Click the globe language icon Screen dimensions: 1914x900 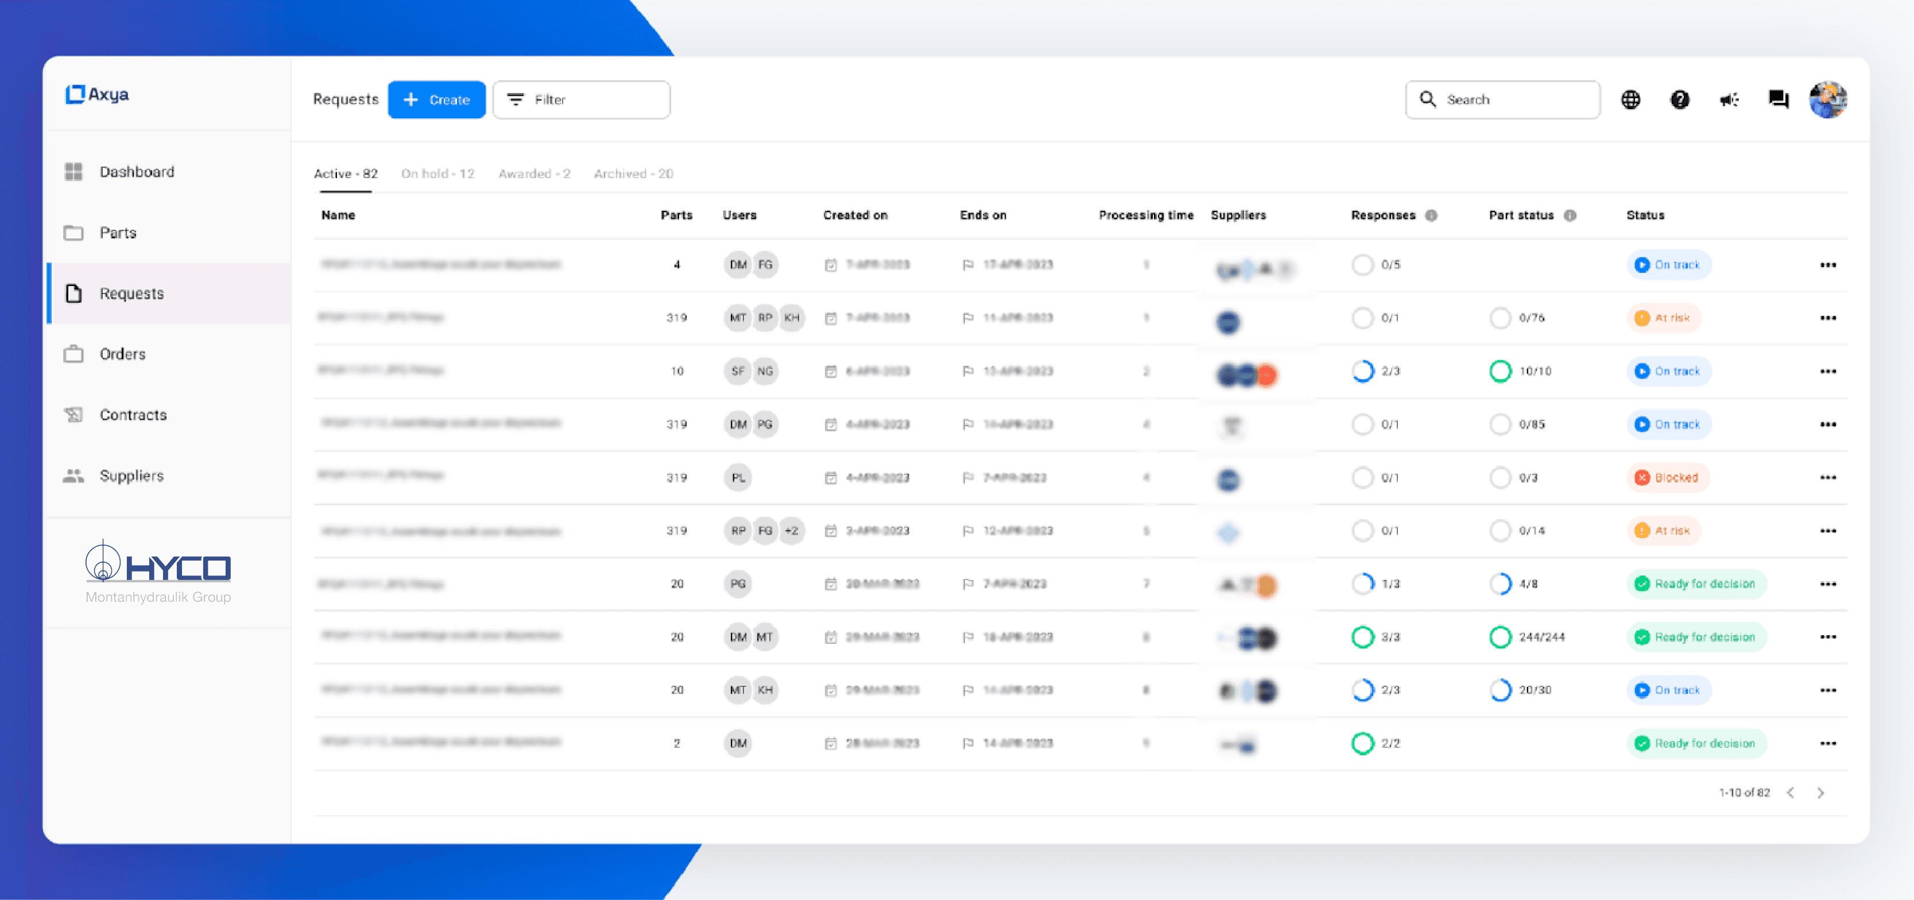tap(1630, 99)
